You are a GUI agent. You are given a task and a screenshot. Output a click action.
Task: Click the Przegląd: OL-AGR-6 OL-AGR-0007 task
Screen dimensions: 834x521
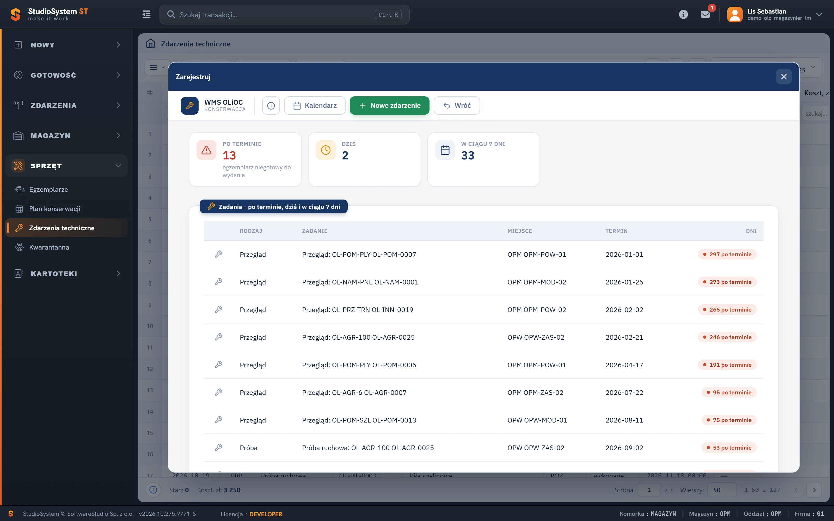354,393
